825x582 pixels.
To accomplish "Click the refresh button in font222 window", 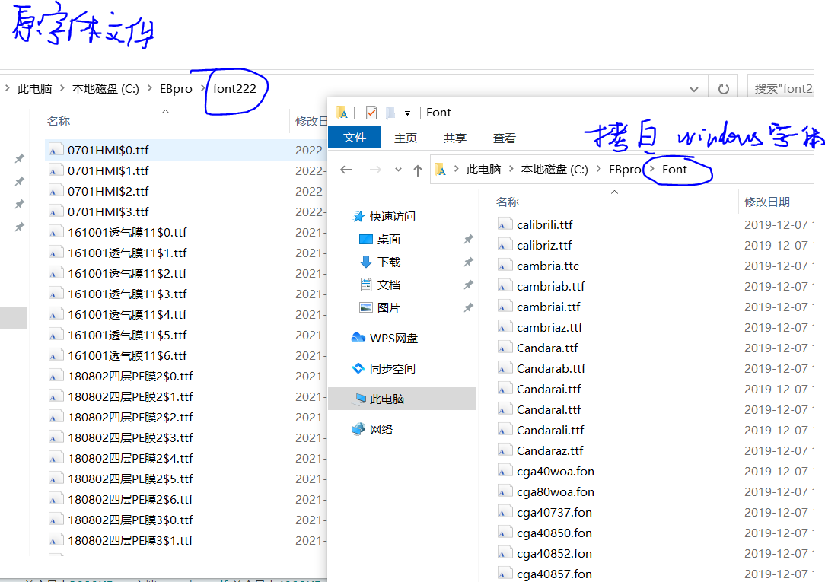I will coord(724,88).
